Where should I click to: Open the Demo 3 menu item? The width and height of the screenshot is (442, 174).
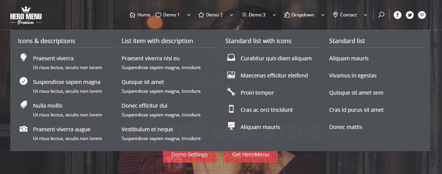tap(257, 14)
